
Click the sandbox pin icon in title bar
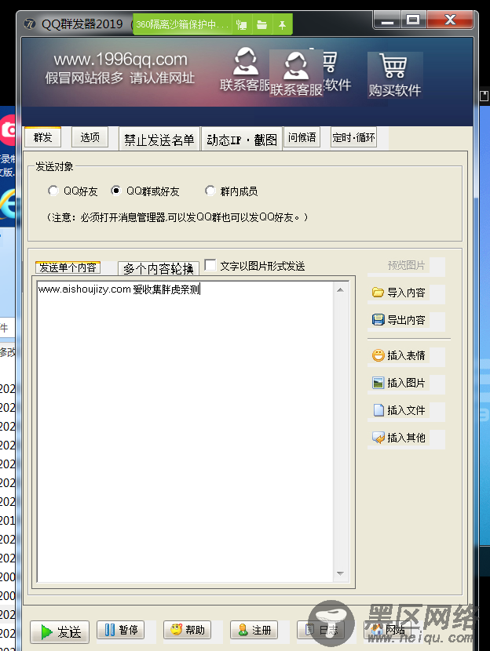coord(283,25)
